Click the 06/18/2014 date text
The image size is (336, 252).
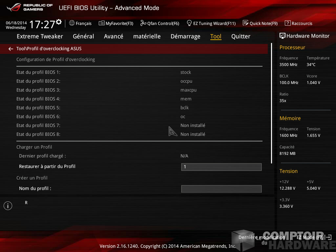click(x=16, y=23)
